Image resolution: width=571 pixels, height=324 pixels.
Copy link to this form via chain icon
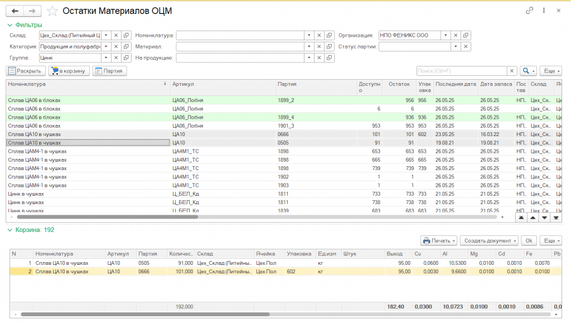point(530,11)
